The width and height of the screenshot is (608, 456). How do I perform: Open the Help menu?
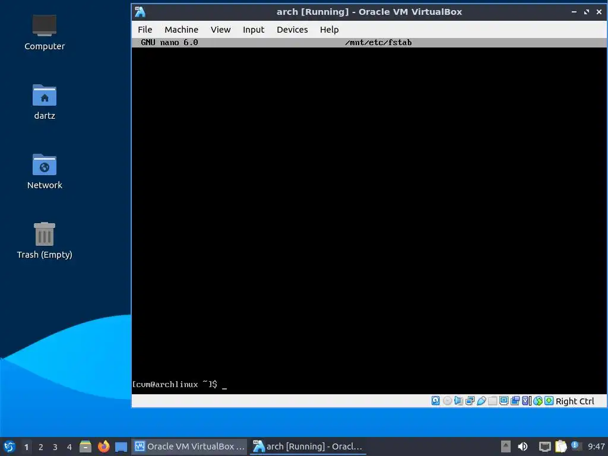329,30
